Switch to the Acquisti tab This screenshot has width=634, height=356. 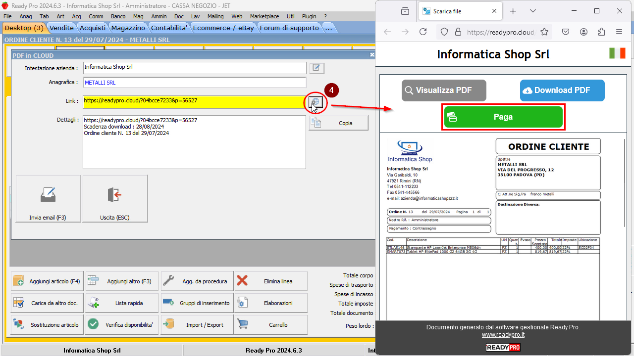(x=93, y=28)
